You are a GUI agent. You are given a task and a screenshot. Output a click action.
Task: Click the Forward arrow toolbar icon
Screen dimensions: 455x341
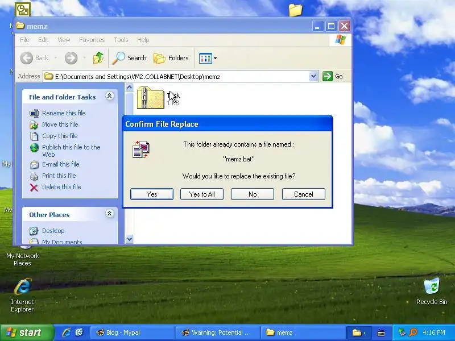tap(71, 58)
